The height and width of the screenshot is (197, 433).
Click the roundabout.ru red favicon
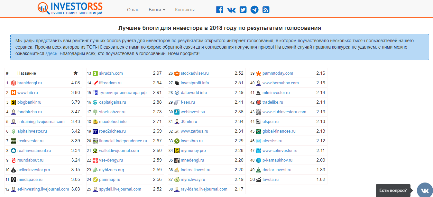point(14,160)
